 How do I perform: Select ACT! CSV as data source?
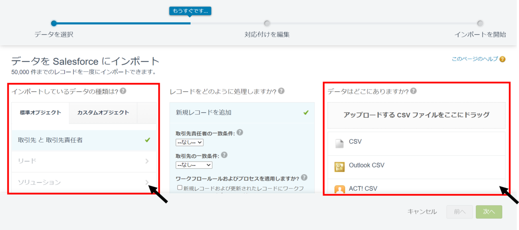click(x=416, y=187)
